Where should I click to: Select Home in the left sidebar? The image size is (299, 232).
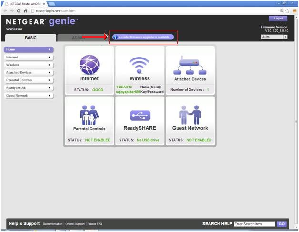pyautogui.click(x=29, y=49)
